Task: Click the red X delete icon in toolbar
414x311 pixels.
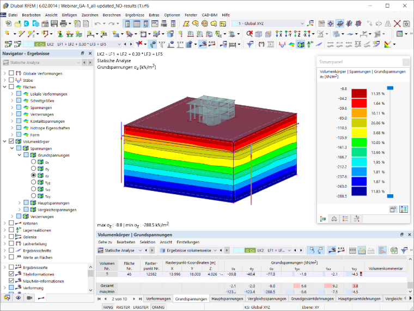Action: tap(397, 23)
